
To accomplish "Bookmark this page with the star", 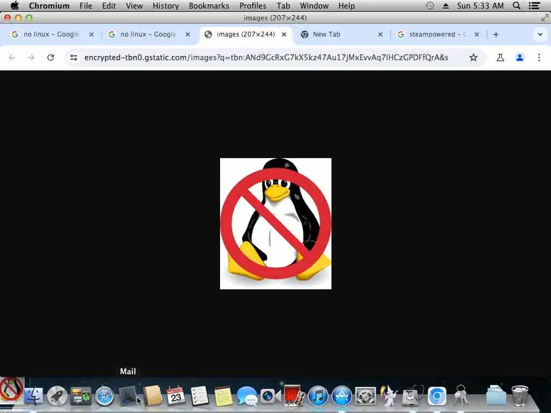I will coord(474,58).
